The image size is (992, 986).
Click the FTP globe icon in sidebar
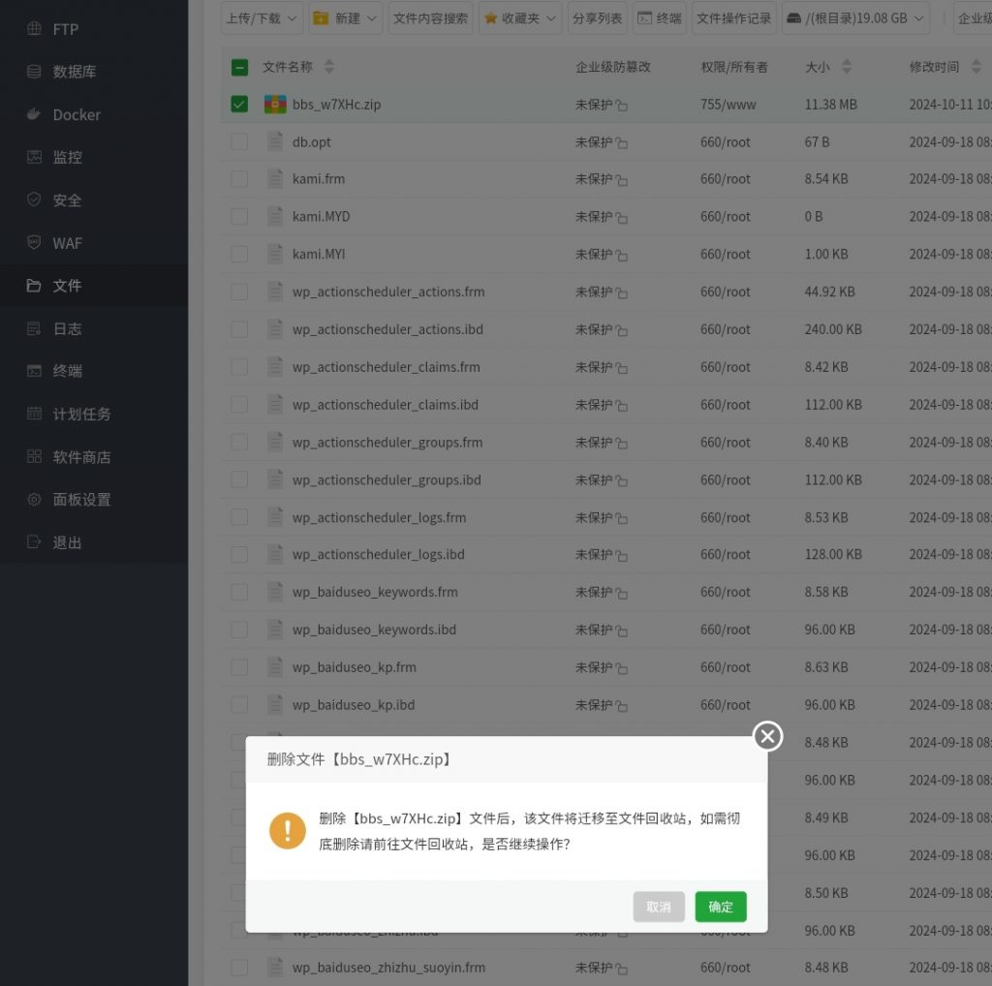click(x=34, y=29)
